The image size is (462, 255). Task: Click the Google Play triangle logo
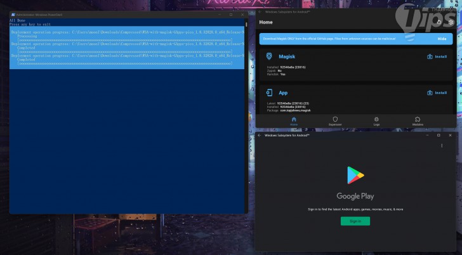355,175
